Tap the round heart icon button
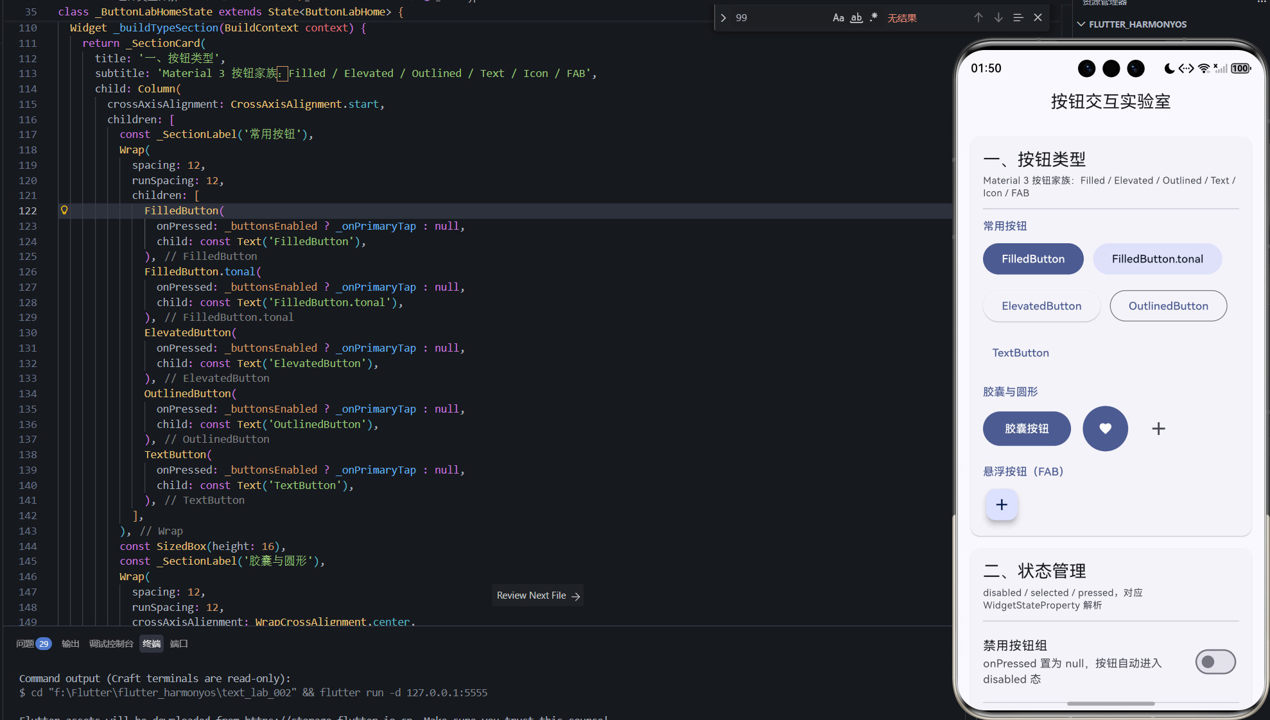 click(1105, 429)
